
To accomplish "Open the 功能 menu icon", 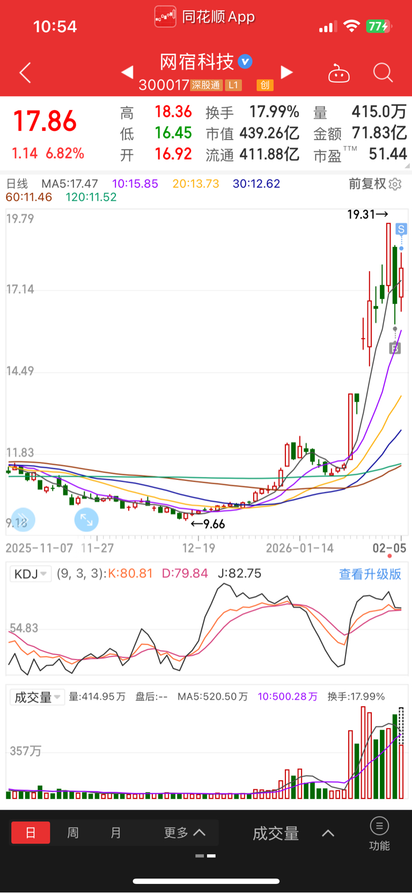I will [x=379, y=833].
